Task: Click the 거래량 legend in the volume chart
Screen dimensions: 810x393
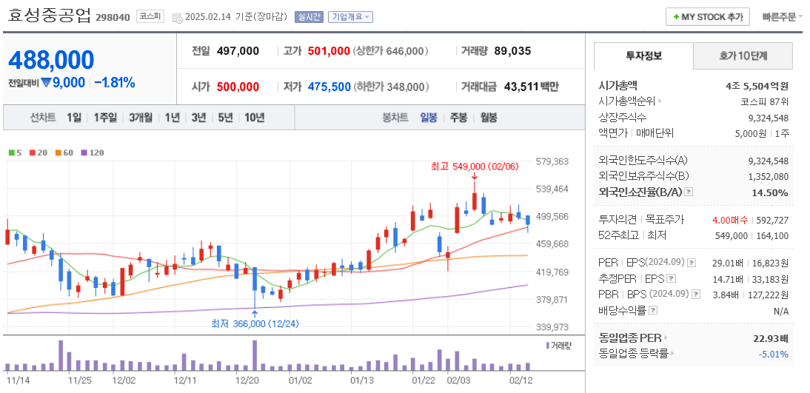Action: 558,345
